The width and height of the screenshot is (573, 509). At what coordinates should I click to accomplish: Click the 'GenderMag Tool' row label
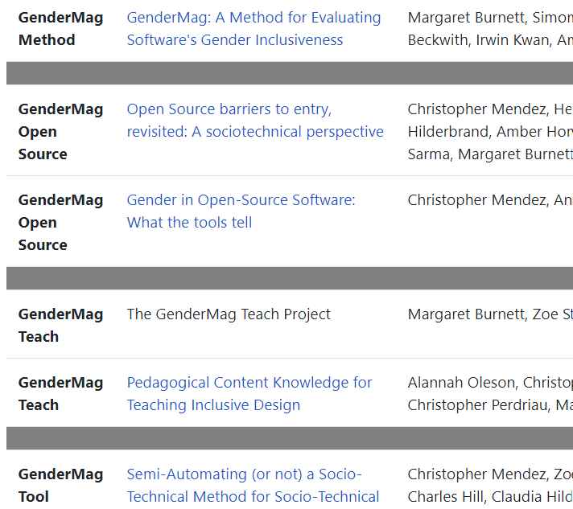pyautogui.click(x=60, y=486)
